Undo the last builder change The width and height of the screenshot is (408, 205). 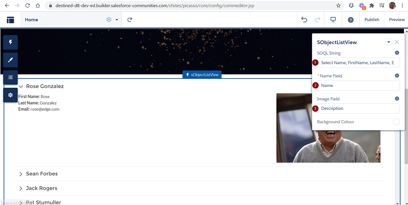tap(304, 20)
